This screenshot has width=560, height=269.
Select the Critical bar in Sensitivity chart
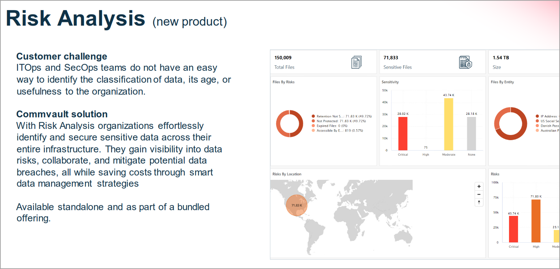coord(403,134)
